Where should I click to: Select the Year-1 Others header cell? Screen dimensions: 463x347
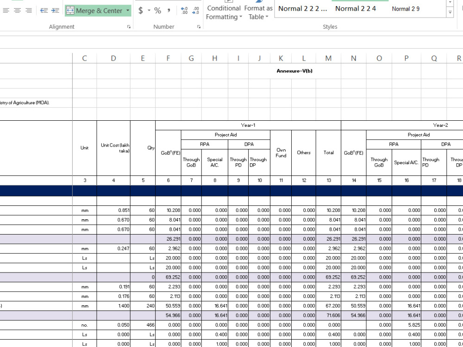tap(304, 153)
